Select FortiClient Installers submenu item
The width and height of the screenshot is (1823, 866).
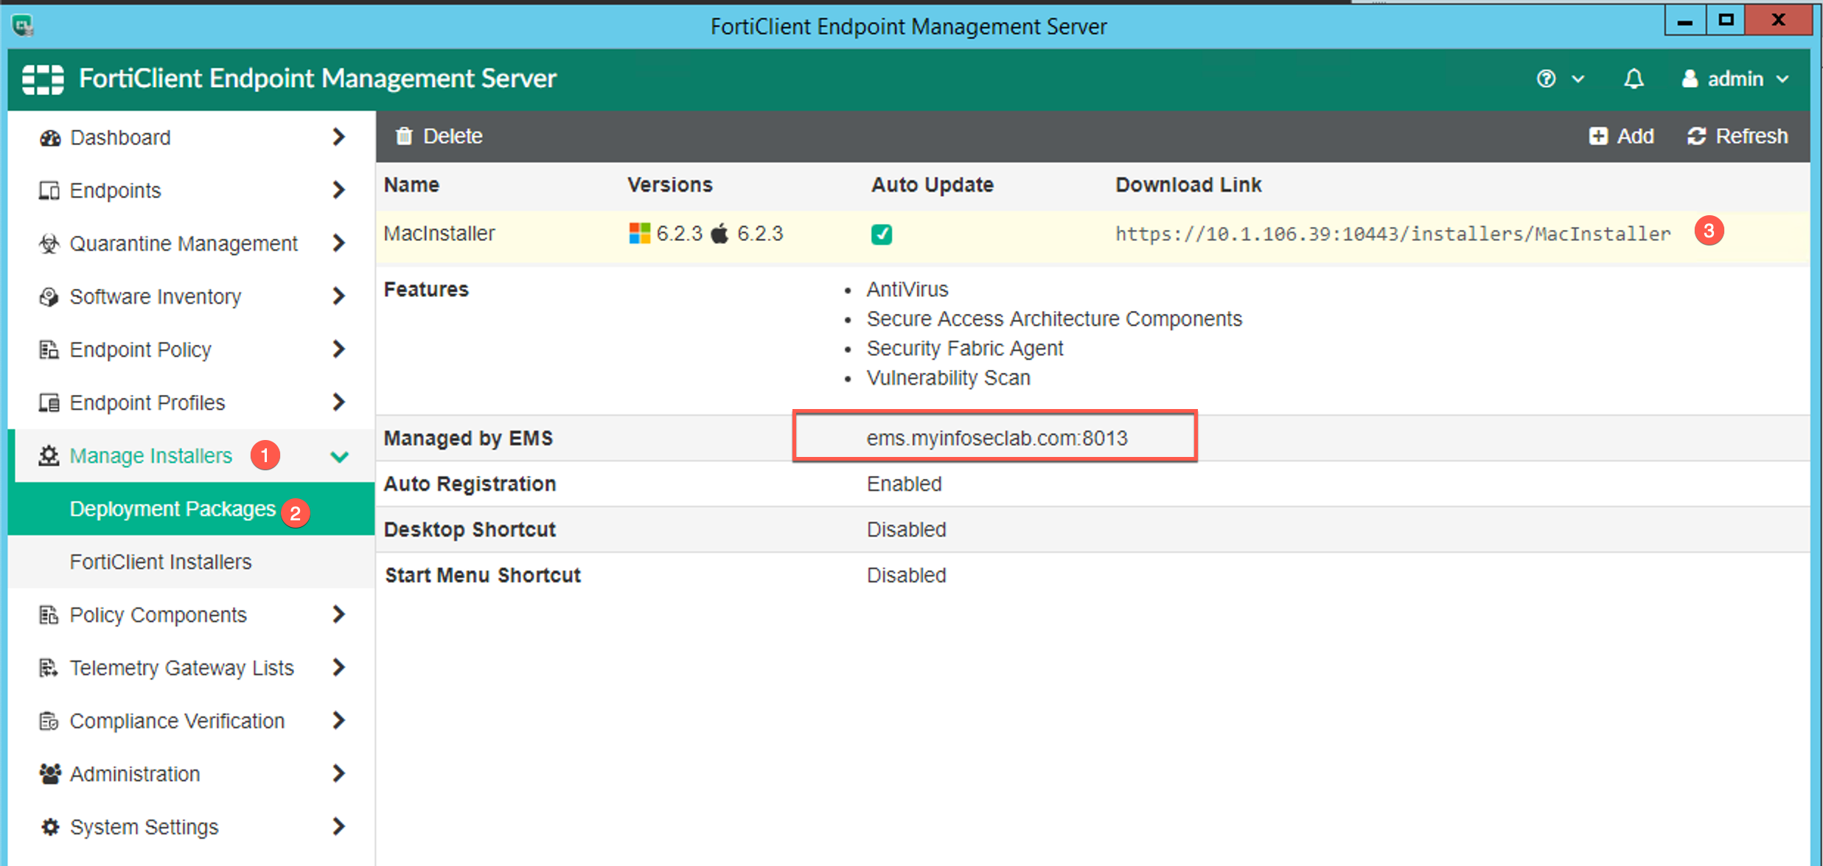pyautogui.click(x=161, y=562)
